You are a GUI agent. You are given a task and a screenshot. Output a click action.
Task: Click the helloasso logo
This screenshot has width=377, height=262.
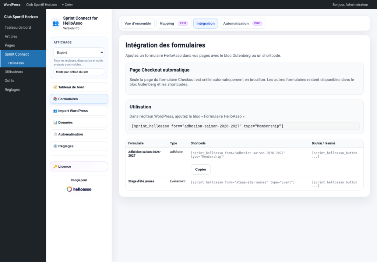[x=79, y=189]
